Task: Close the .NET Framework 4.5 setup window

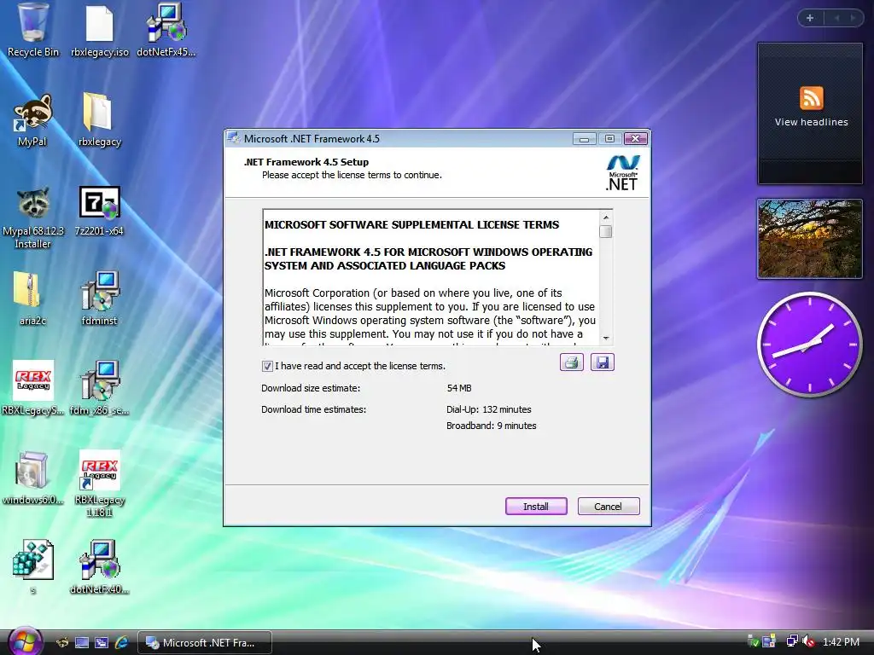Action: coord(635,139)
